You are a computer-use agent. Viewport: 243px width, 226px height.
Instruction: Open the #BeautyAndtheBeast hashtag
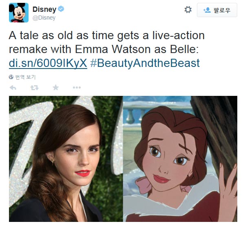click(x=145, y=63)
